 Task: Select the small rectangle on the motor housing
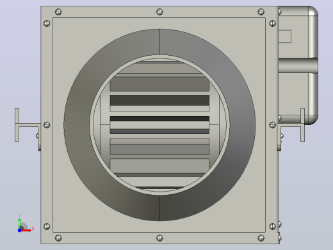[x=285, y=37]
